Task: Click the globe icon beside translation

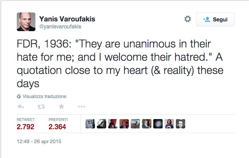Action: click(19, 97)
